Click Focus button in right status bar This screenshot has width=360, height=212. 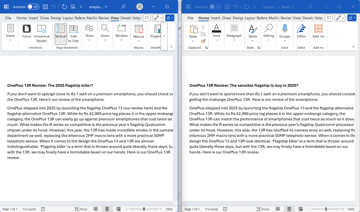tap(263, 209)
